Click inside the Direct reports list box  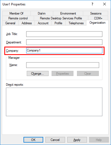pos(54,102)
